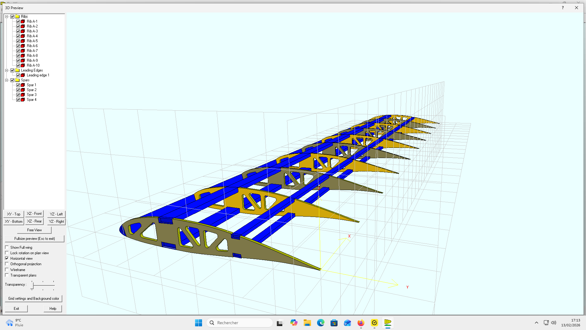Launch Firefox from the taskbar
Screen dimensions: 586x330
click(x=361, y=323)
